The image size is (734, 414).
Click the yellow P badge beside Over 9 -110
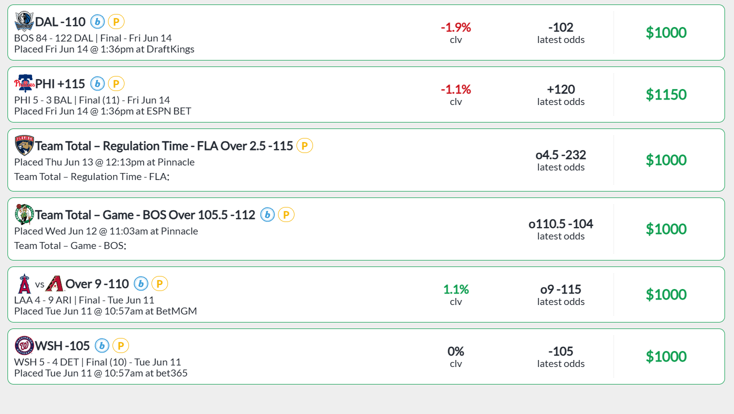click(159, 283)
